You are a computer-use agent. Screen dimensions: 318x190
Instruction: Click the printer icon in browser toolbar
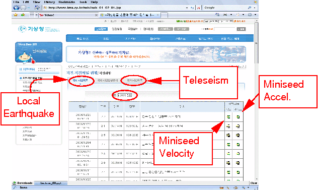pos(225,15)
